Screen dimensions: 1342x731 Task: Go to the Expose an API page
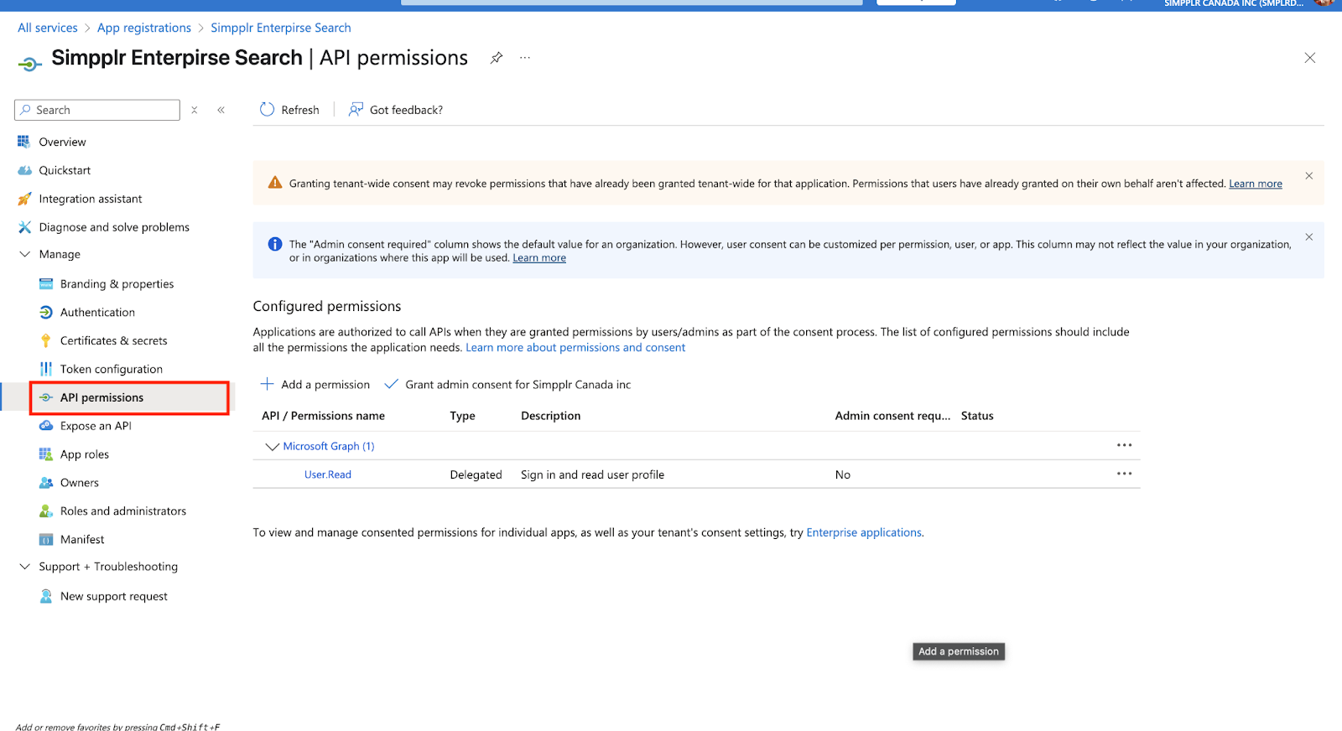[96, 426]
